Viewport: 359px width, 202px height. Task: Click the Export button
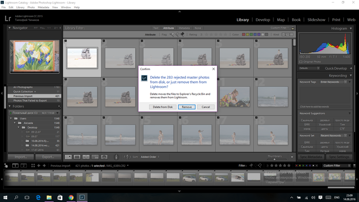tap(48, 157)
